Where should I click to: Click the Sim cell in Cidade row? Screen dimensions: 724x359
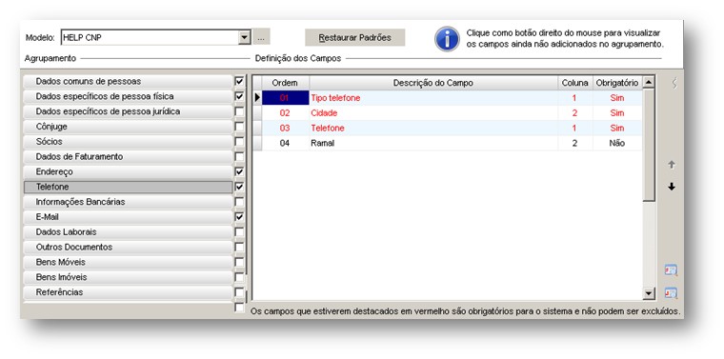617,113
